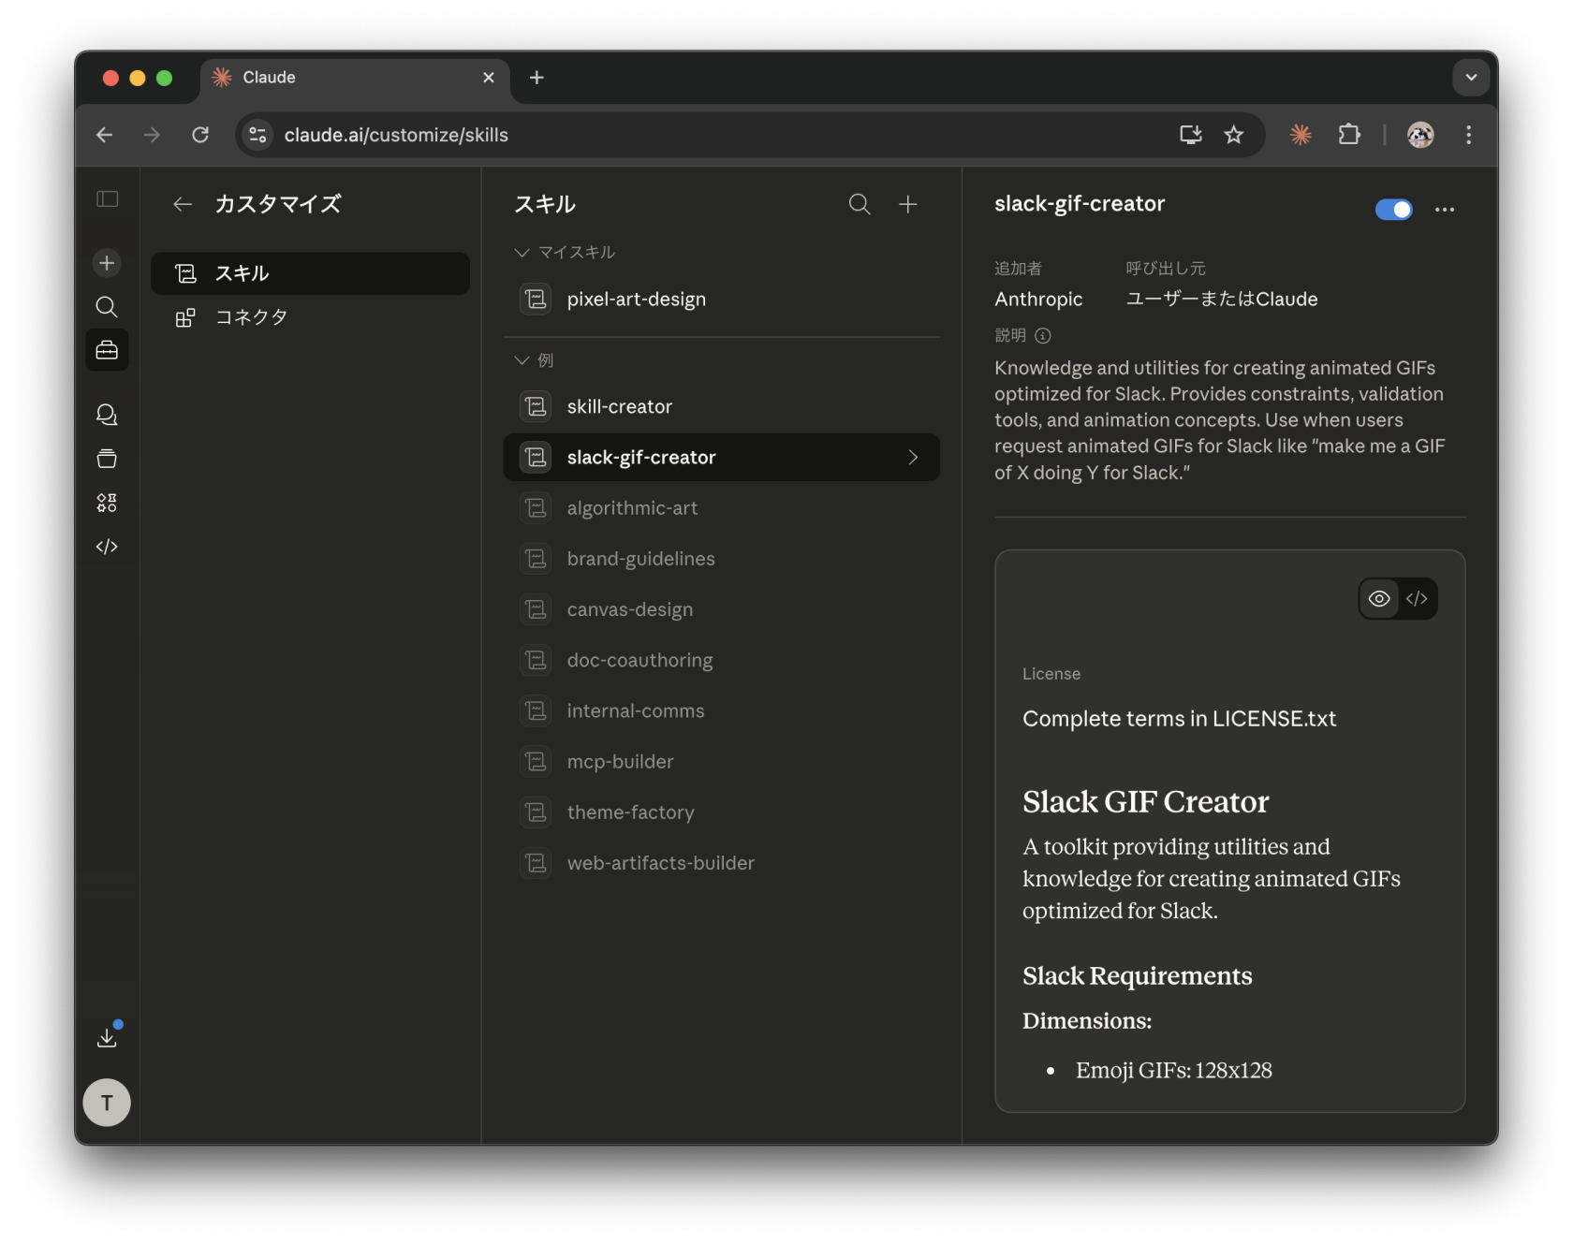Toggle the sidebar panel icon
The image size is (1573, 1244).
coord(107,198)
